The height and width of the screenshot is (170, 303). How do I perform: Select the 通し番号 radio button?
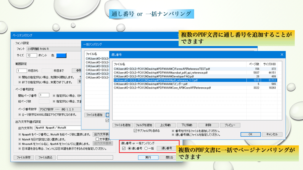point(129,148)
